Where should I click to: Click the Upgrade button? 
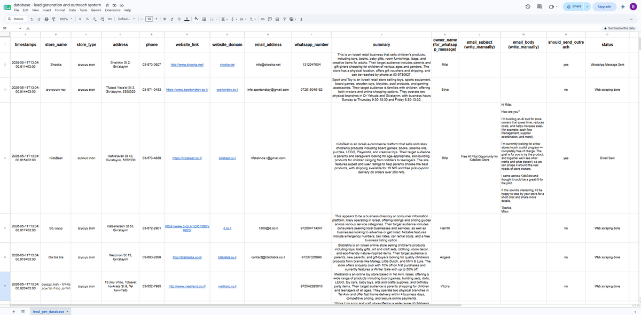tap(605, 6)
